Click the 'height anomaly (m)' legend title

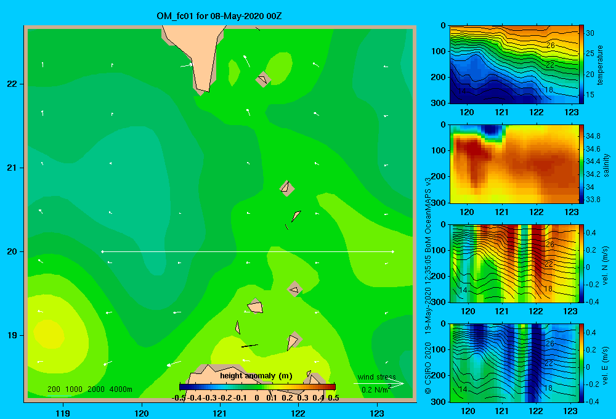click(x=256, y=376)
